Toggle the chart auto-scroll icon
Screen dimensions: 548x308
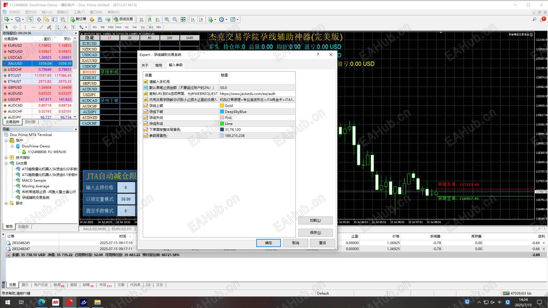193,20
